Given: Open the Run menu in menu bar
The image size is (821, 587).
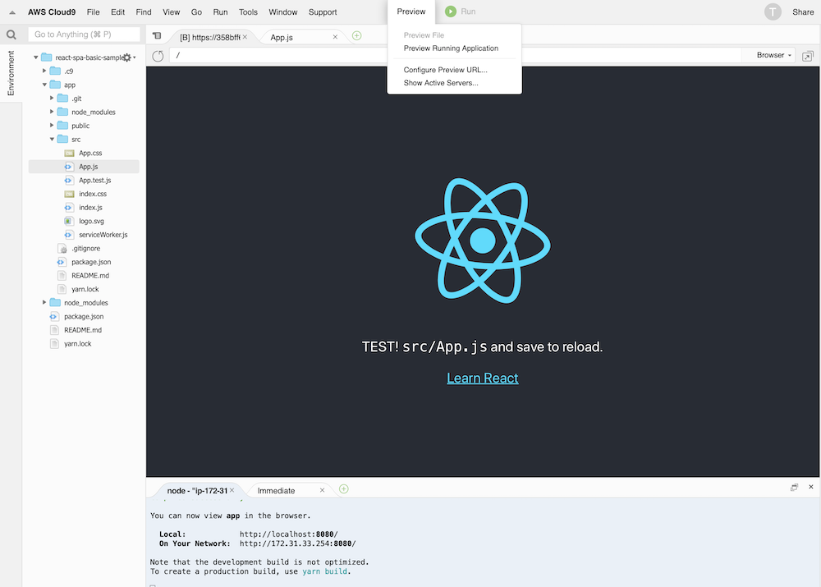Looking at the screenshot, I should [x=220, y=12].
